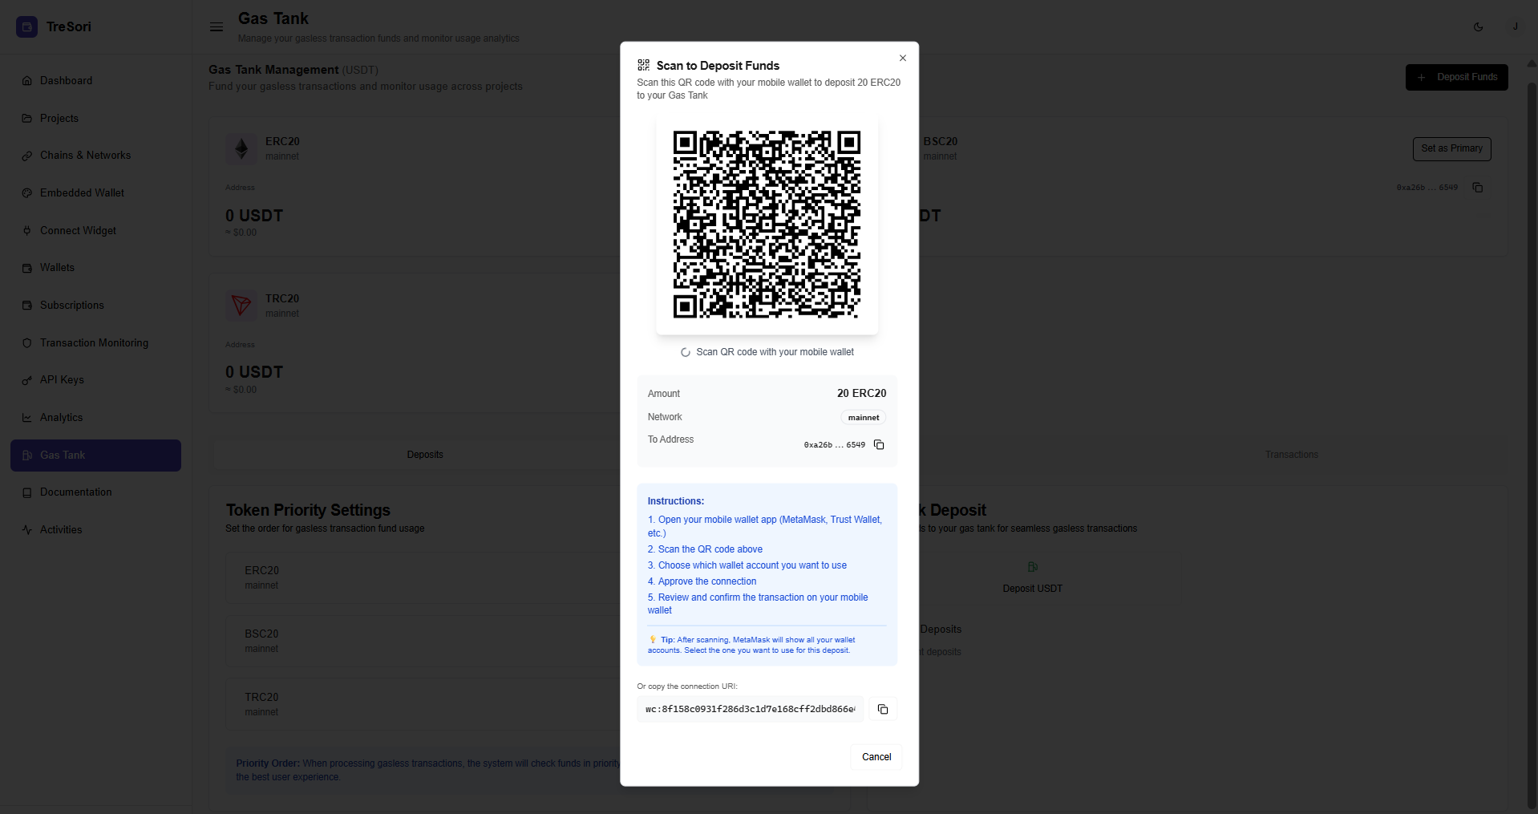The width and height of the screenshot is (1538, 814).
Task: Collapse the sidebar with the hamburger icon
Action: tap(217, 26)
